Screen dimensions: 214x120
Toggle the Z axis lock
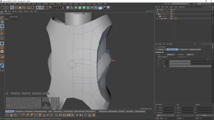pos(46,8)
